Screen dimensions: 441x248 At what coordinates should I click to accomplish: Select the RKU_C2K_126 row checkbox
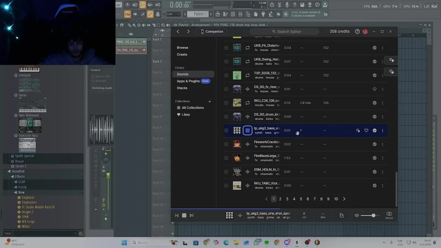[226, 103]
